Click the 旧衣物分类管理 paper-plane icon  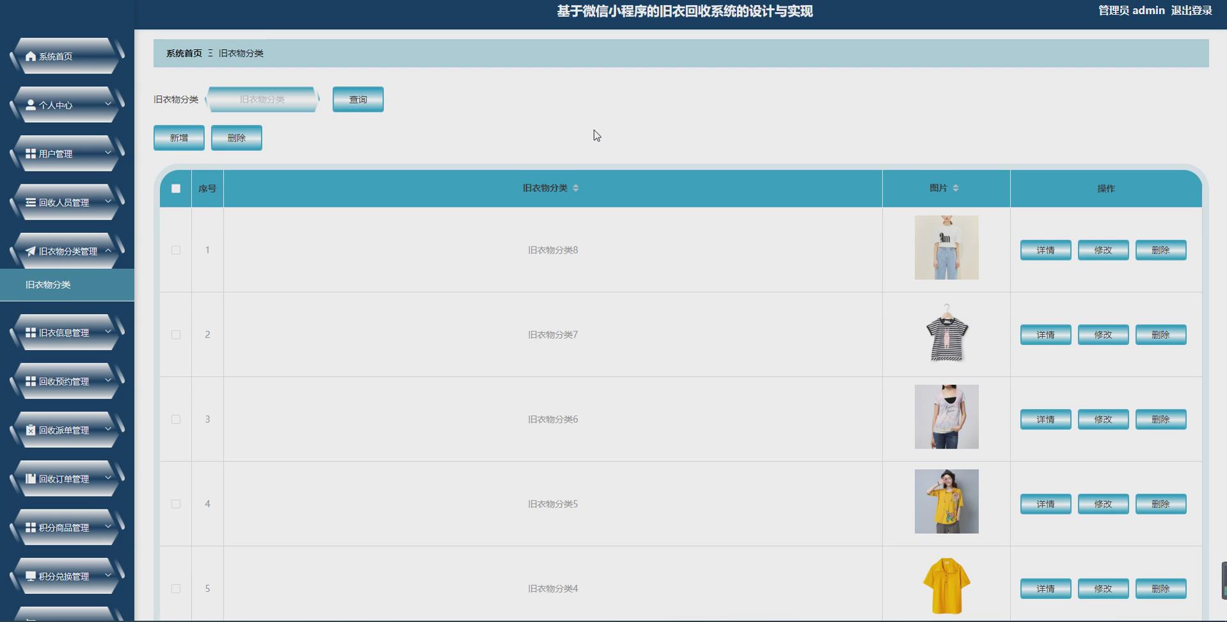click(30, 251)
